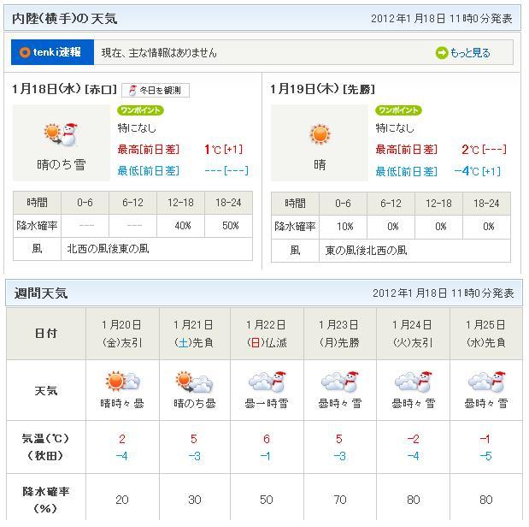Click the 1月22日 cloud and snowman icon
Viewport: 529px width, 527px height.
[267, 382]
